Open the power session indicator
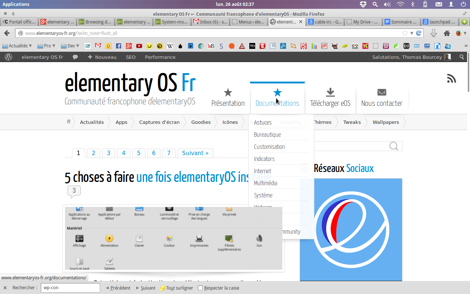Screen dimensions: 470x294 [x=463, y=4]
